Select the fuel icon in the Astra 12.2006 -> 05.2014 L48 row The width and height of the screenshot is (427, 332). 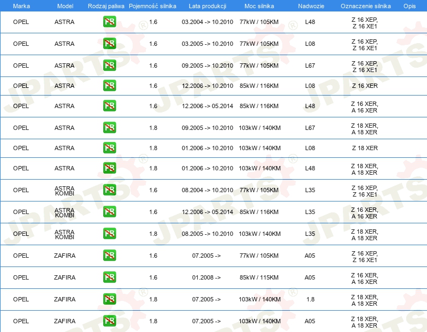(x=109, y=106)
